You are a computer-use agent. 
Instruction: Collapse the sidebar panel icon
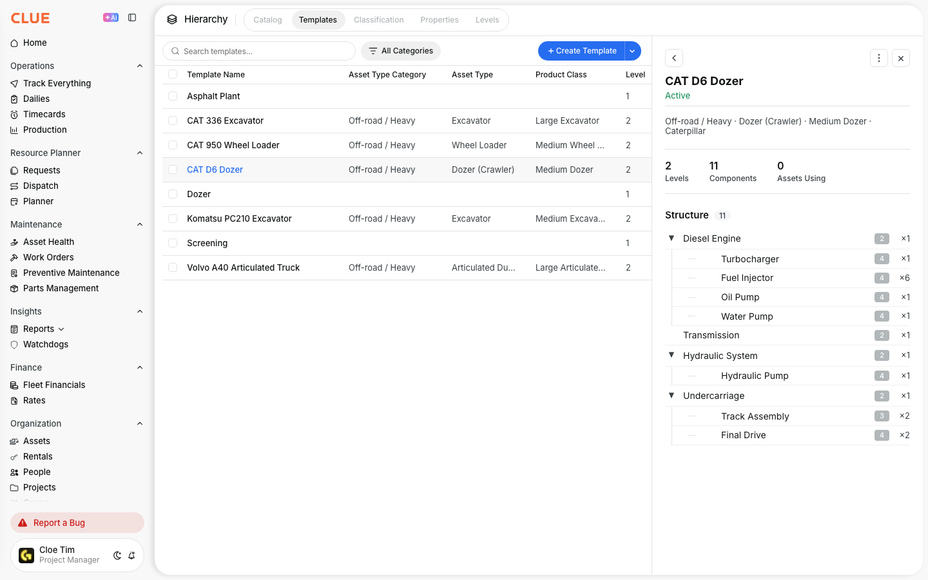(132, 17)
